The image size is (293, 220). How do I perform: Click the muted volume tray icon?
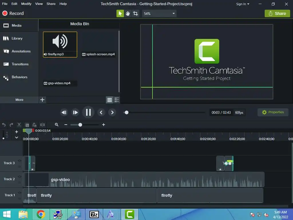(x=266, y=215)
